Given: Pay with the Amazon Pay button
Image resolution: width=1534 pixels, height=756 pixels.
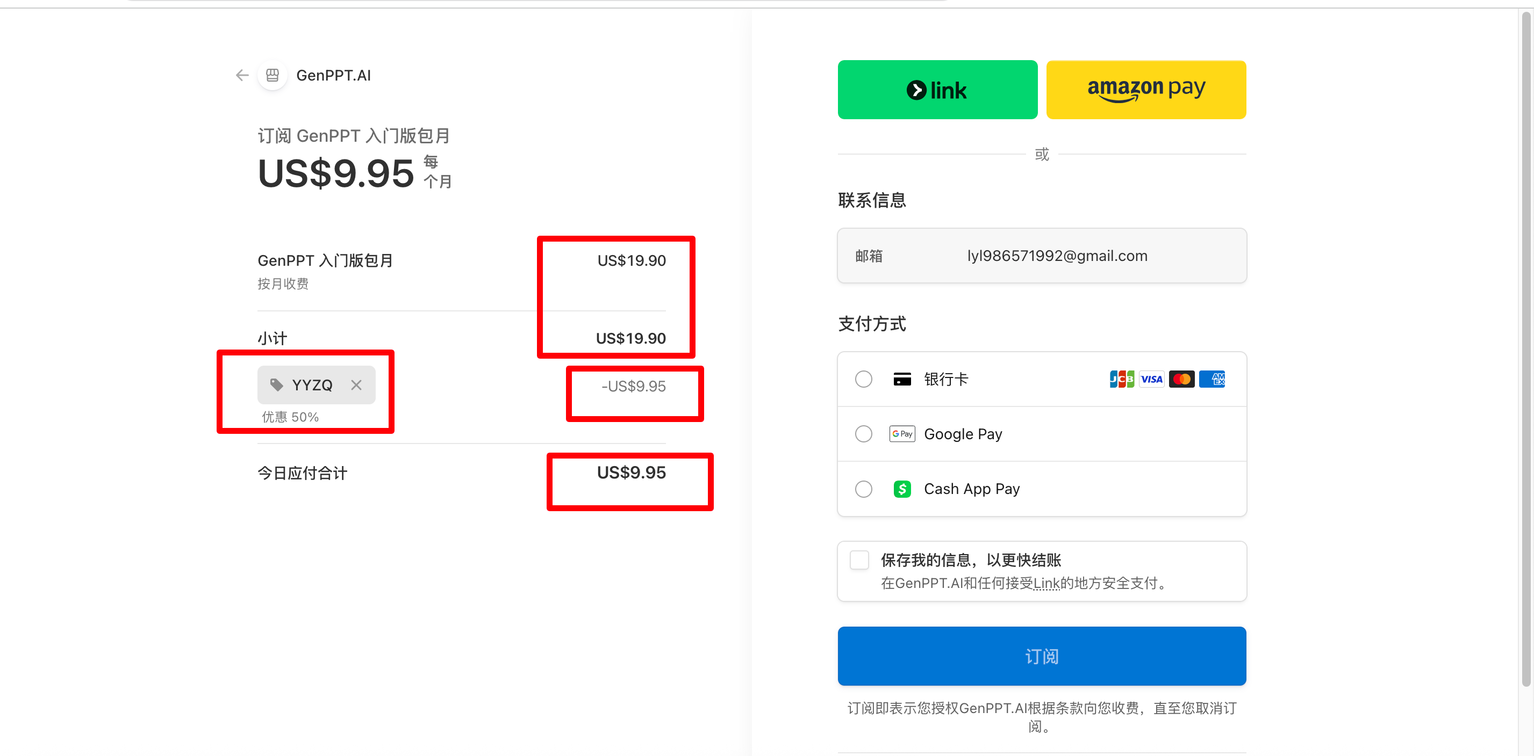Looking at the screenshot, I should click(x=1146, y=90).
